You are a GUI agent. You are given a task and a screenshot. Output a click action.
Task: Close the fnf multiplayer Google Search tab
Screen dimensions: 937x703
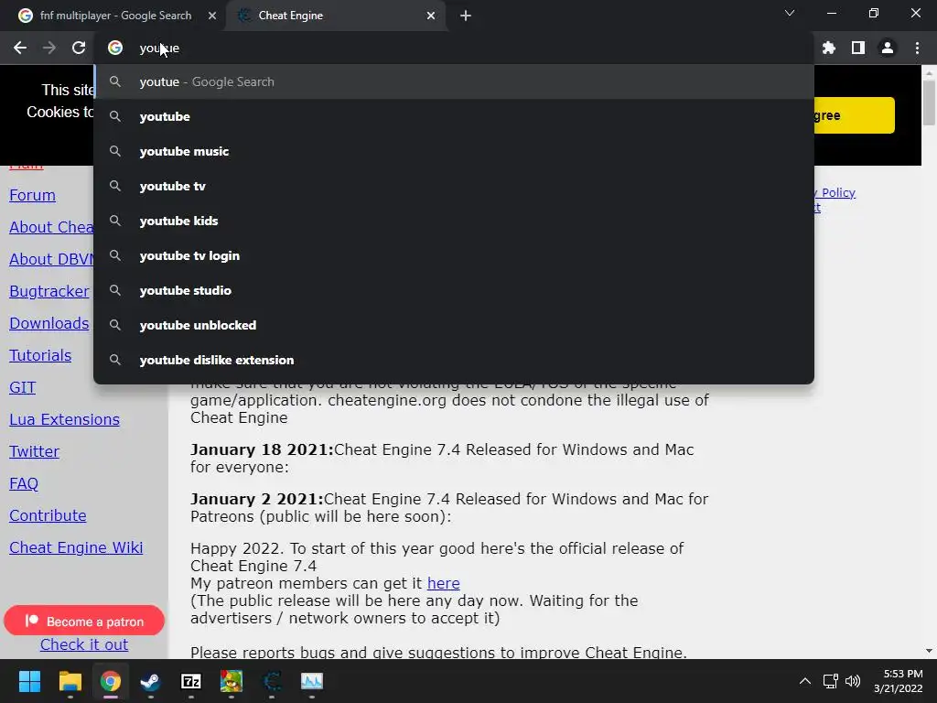click(212, 16)
